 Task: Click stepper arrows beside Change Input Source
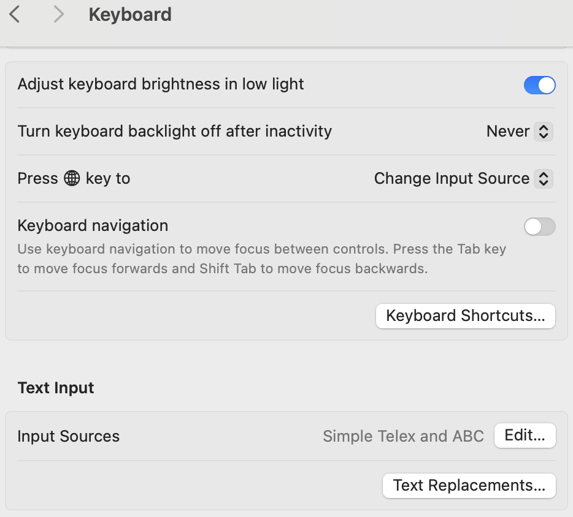pyautogui.click(x=543, y=179)
